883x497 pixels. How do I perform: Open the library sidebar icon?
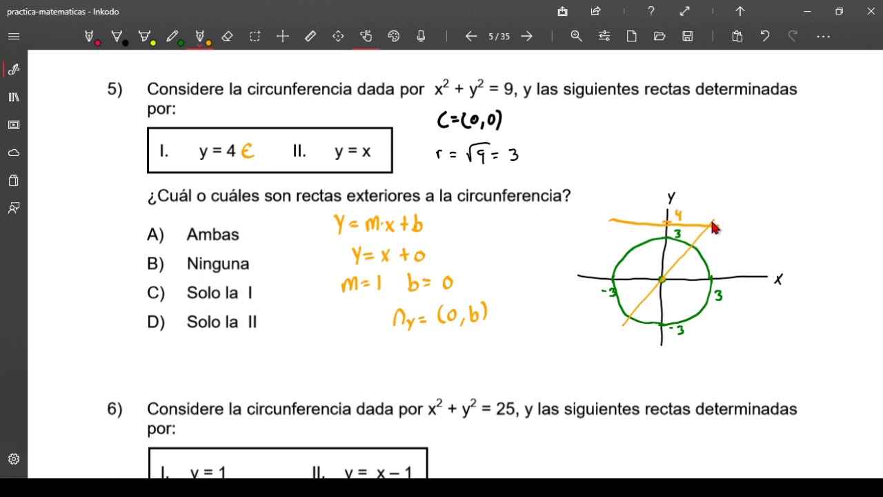[14, 97]
